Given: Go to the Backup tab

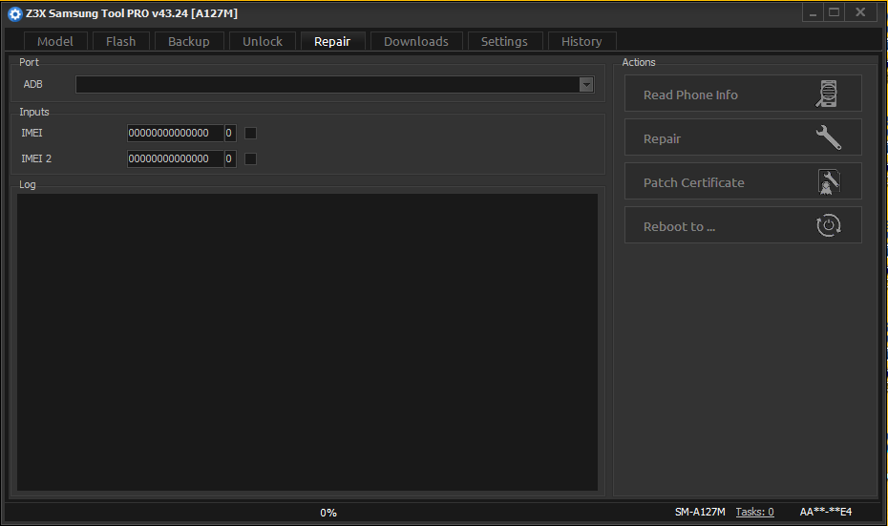Looking at the screenshot, I should (x=189, y=41).
